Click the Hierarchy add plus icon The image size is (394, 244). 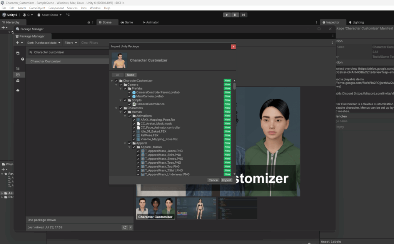pos(3,28)
